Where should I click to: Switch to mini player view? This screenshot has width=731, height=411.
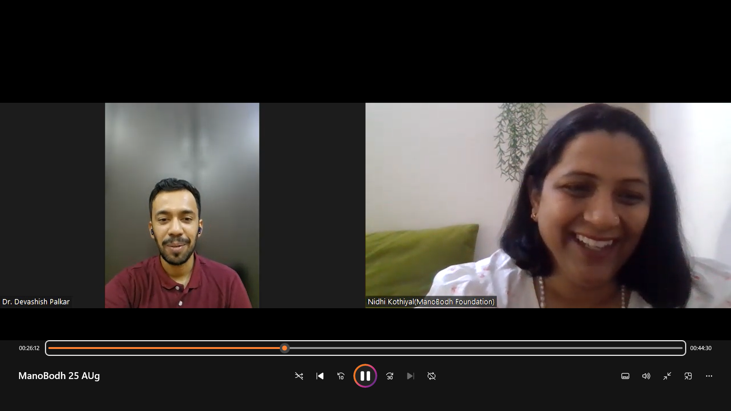coord(688,376)
